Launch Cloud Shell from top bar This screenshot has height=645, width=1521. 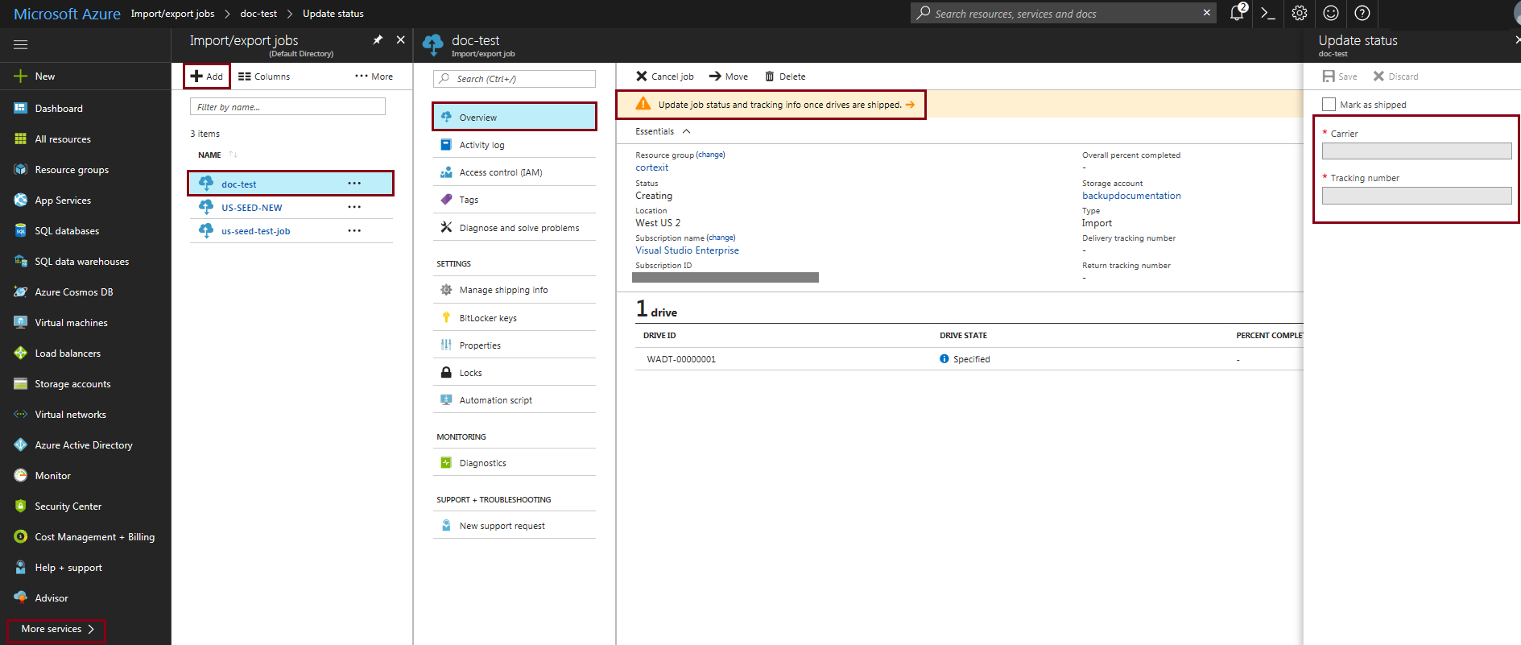pyautogui.click(x=1268, y=13)
